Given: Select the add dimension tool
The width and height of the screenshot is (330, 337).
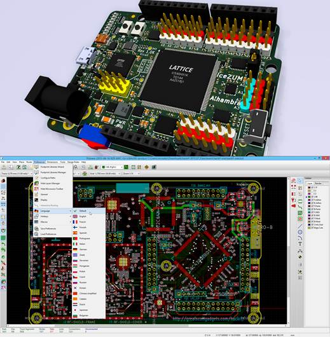Looking at the screenshot, I should (300, 251).
